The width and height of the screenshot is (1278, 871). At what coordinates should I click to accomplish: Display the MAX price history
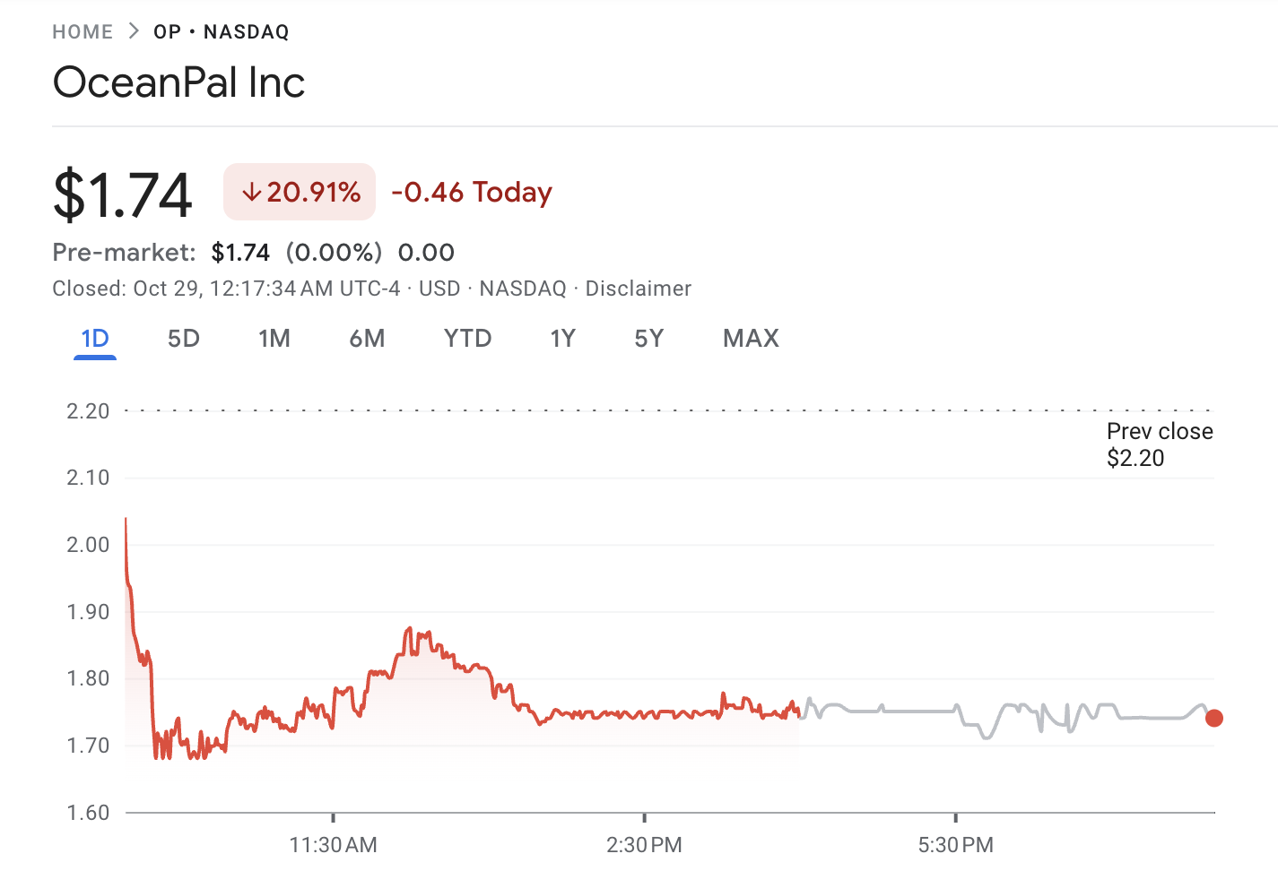pyautogui.click(x=750, y=338)
